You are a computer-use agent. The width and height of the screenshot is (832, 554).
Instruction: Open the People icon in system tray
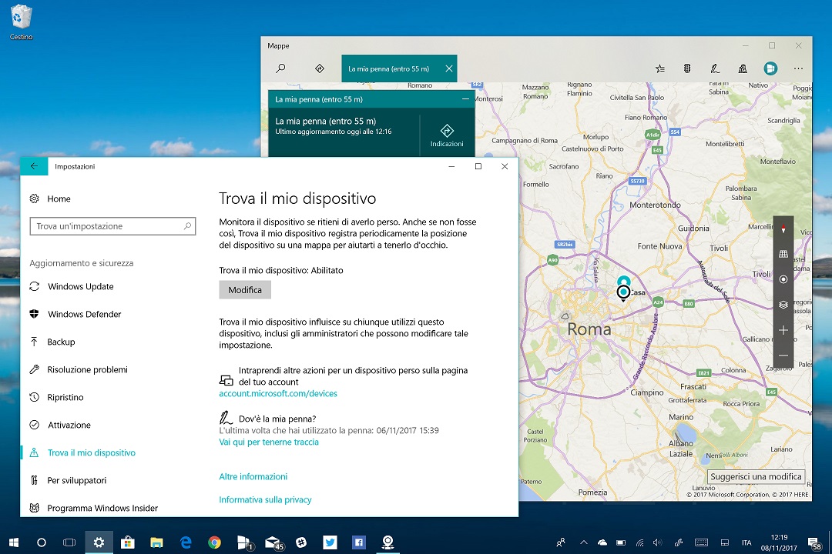[560, 542]
